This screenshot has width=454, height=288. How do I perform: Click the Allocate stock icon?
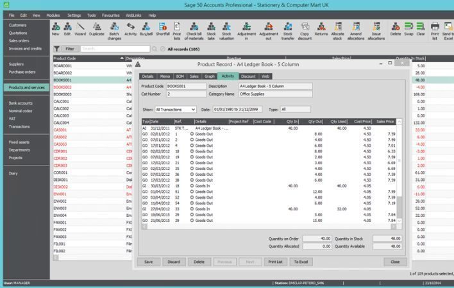(x=337, y=31)
